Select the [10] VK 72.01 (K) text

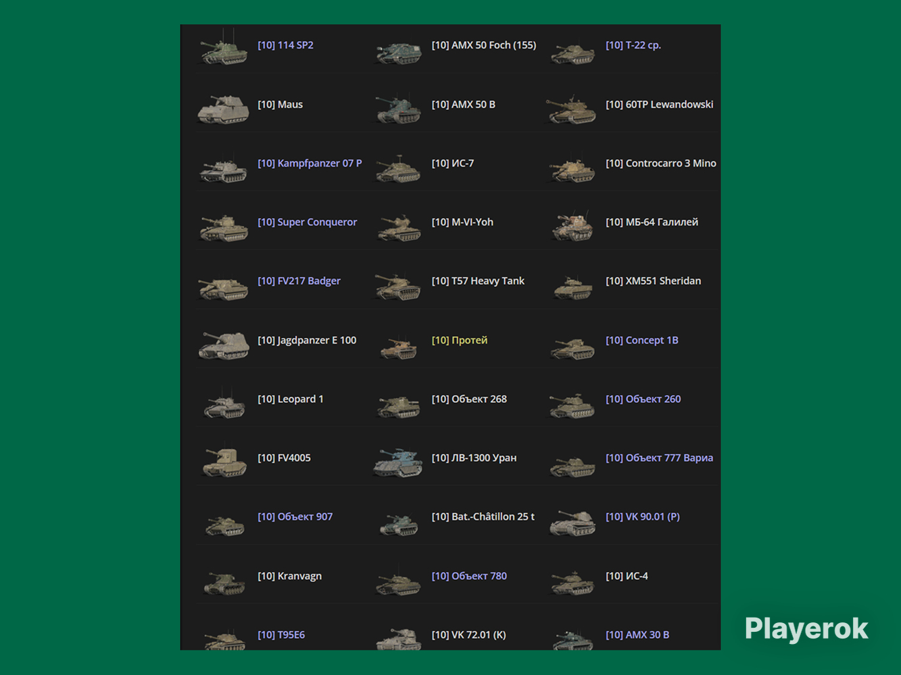point(468,634)
